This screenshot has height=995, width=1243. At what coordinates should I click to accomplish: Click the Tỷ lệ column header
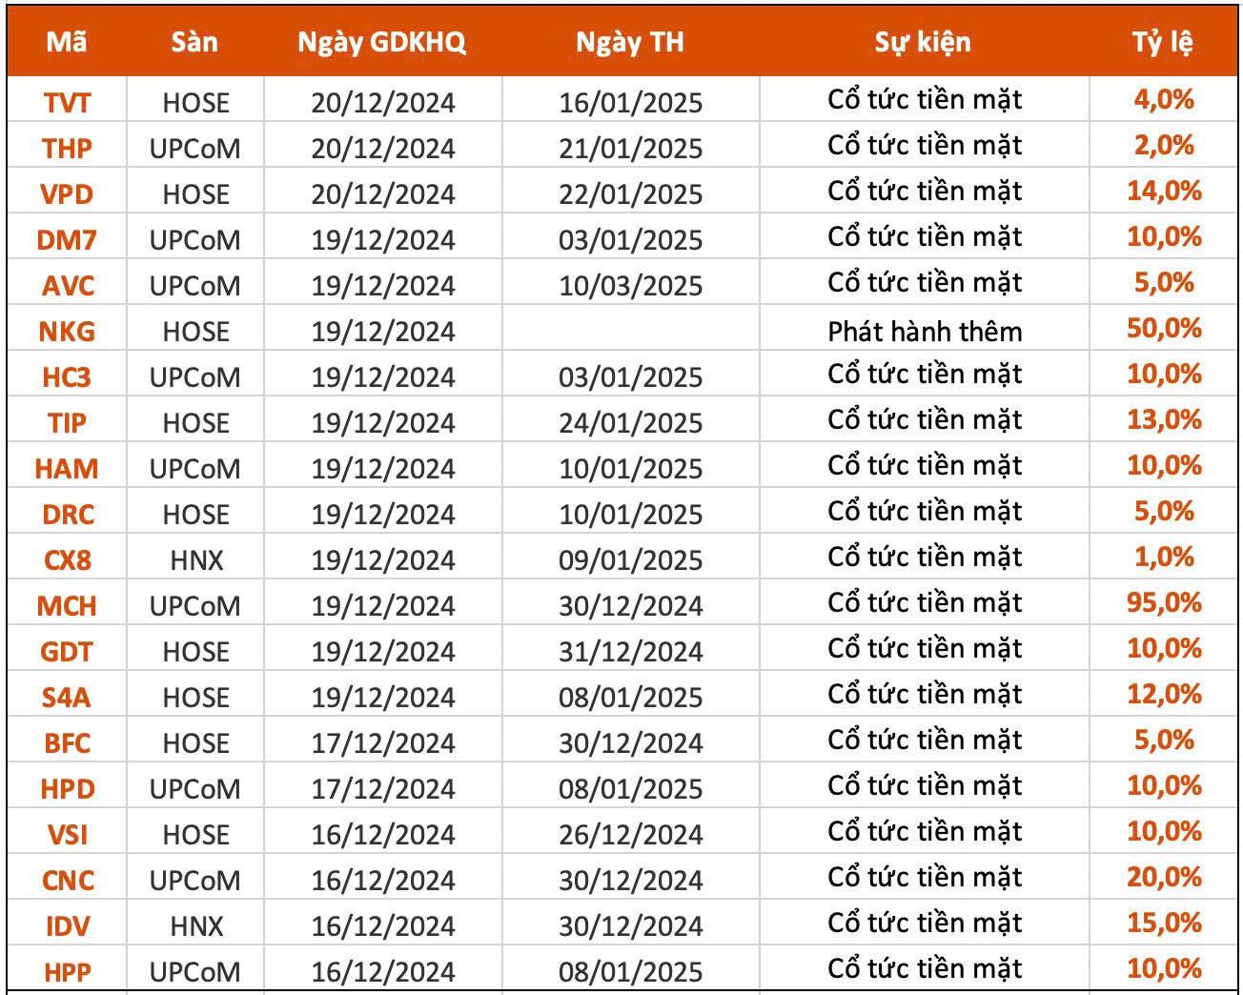[1163, 42]
